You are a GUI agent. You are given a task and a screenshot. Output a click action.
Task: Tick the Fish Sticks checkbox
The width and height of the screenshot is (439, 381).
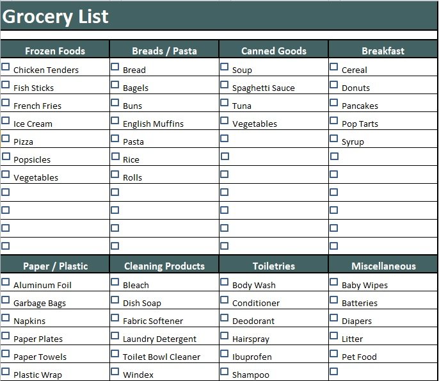[6, 85]
